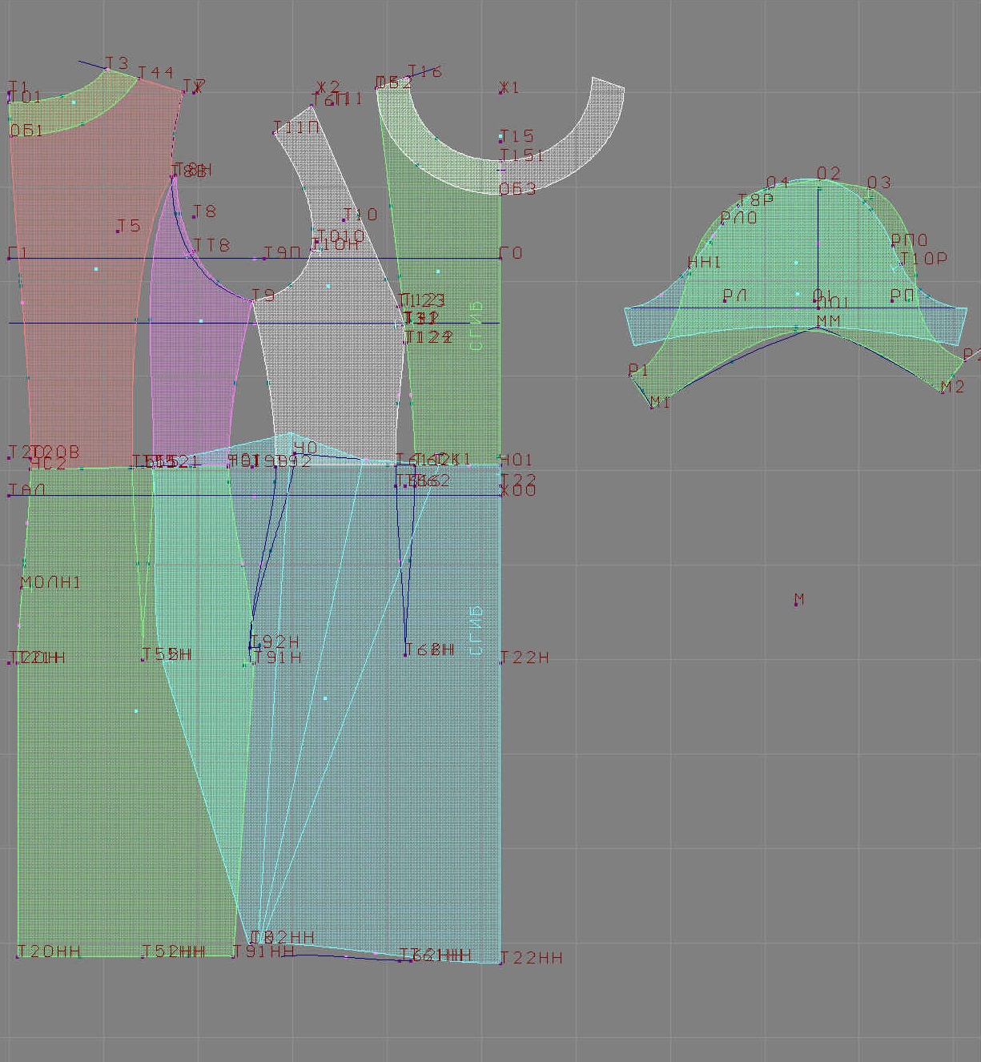Pick point T5 on the back bodice
981x1062 pixels.
[118, 231]
